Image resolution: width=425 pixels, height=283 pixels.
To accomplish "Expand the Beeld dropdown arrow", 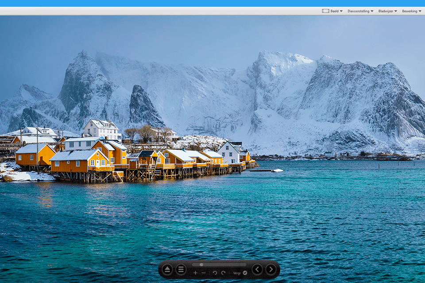I will [x=341, y=11].
